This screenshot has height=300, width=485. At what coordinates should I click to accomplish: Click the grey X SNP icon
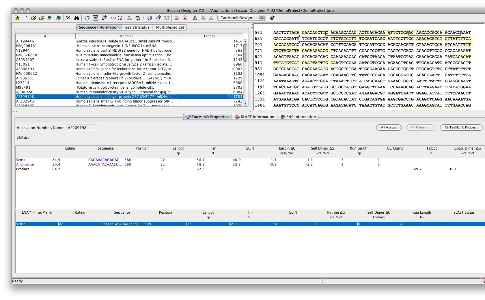(203, 18)
